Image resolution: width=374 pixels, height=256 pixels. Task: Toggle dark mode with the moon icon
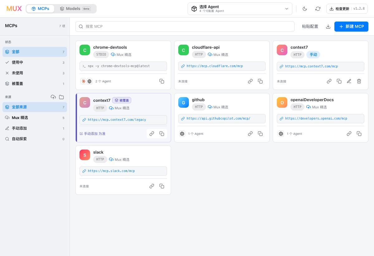[x=305, y=9]
